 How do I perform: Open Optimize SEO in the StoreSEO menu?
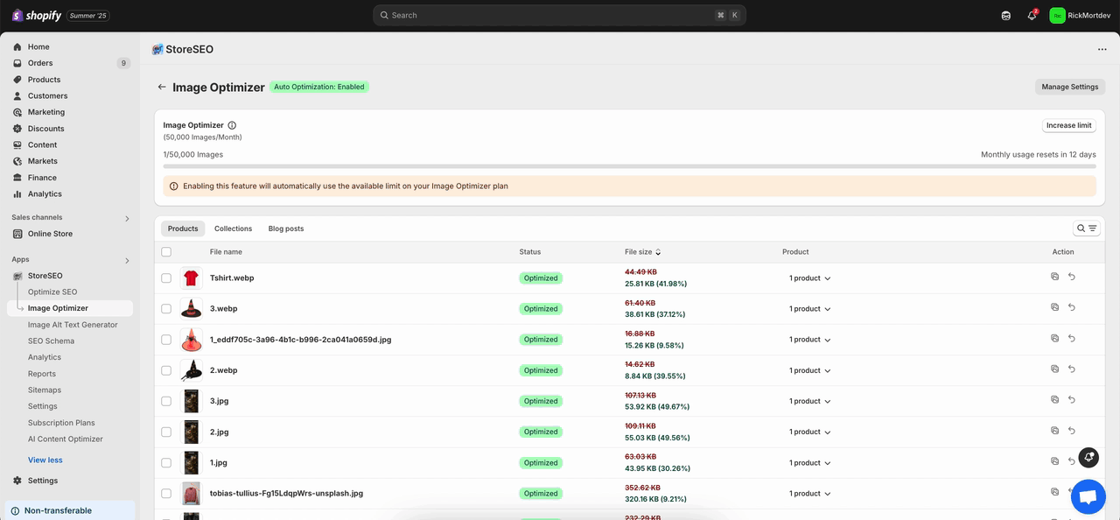[52, 292]
